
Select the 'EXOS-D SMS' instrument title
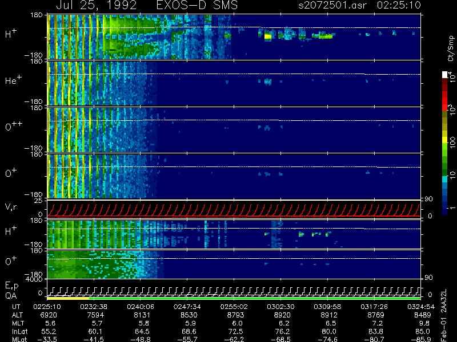pyautogui.click(x=197, y=5)
